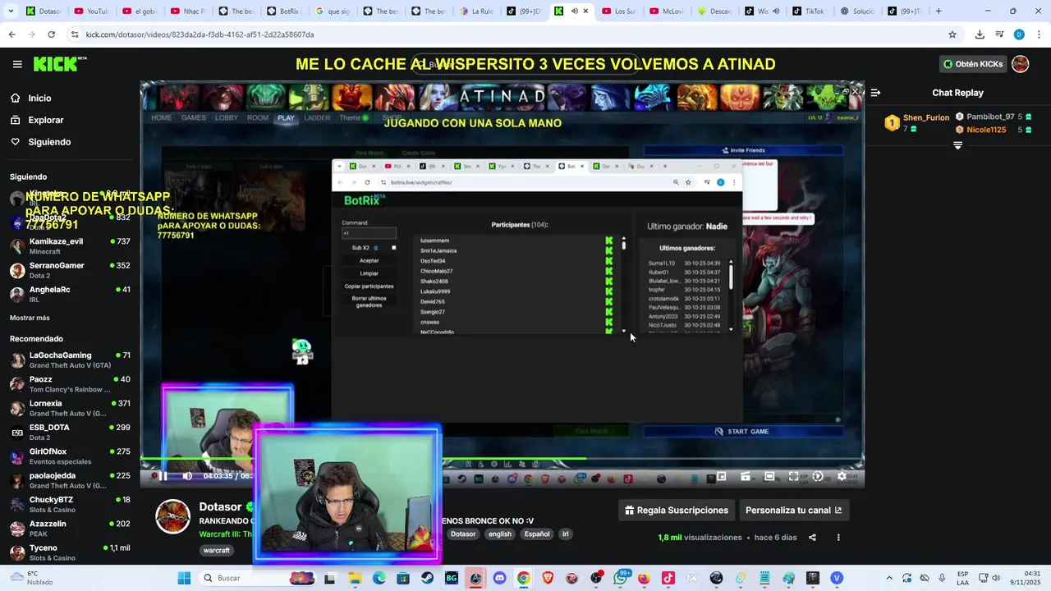This screenshot has height=591, width=1051.
Task: Click Personaliza tu canal button
Action: (x=793, y=511)
